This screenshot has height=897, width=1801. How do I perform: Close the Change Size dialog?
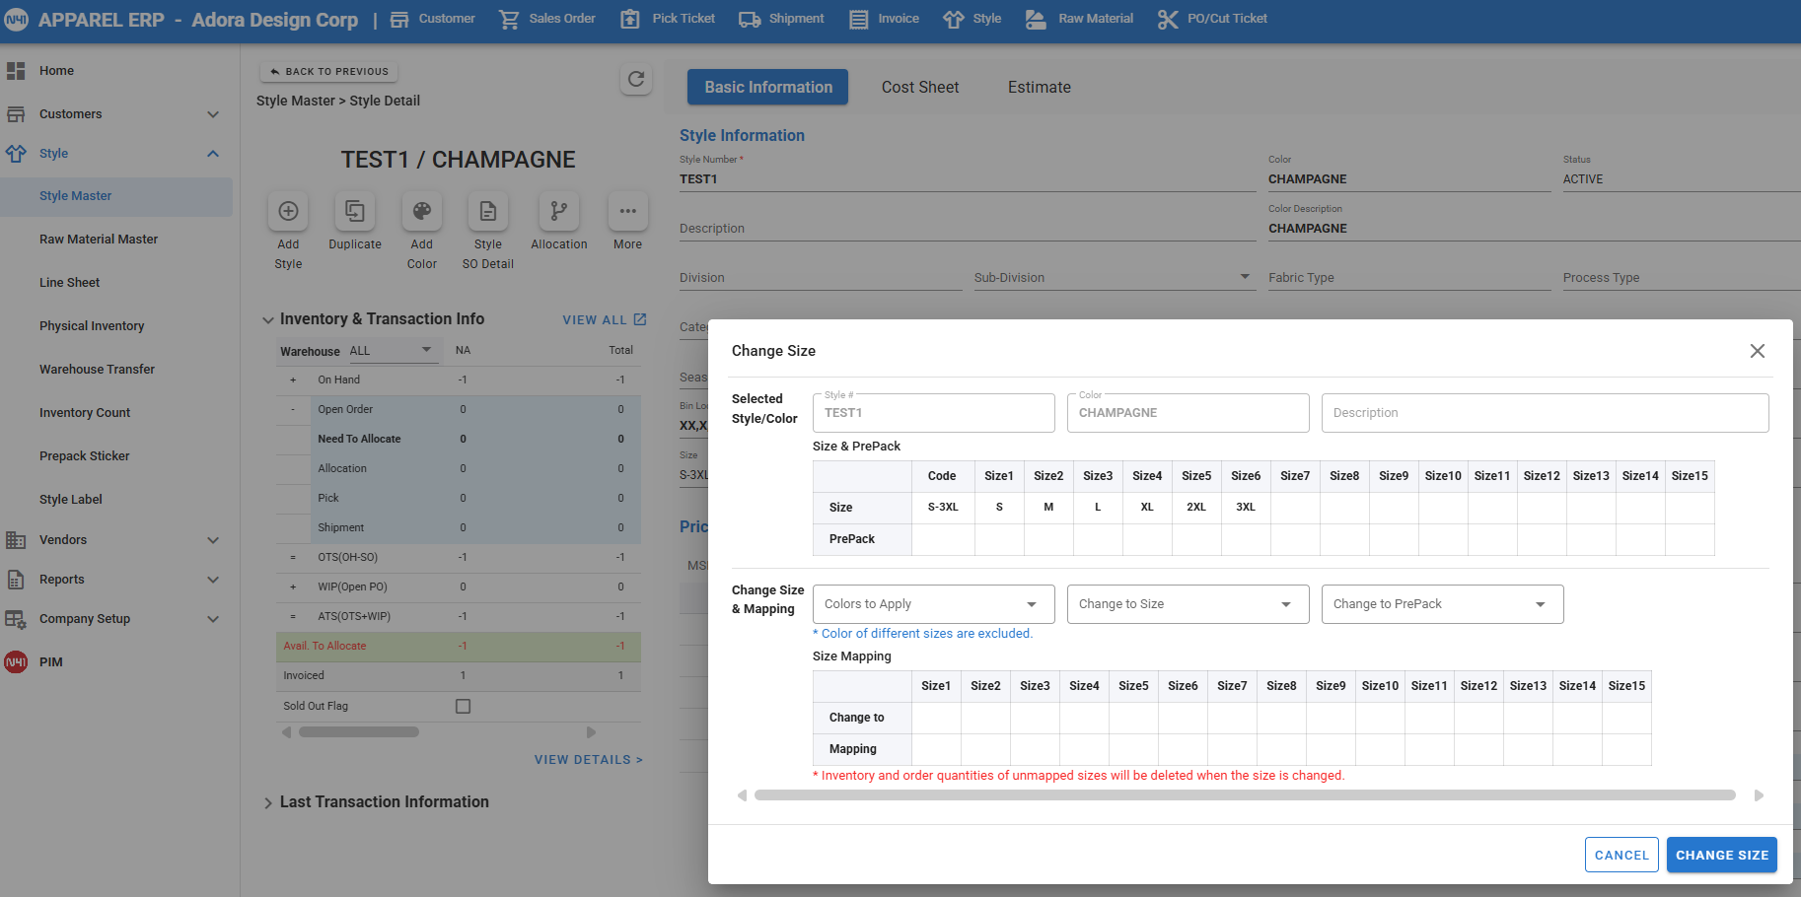coord(1757,351)
